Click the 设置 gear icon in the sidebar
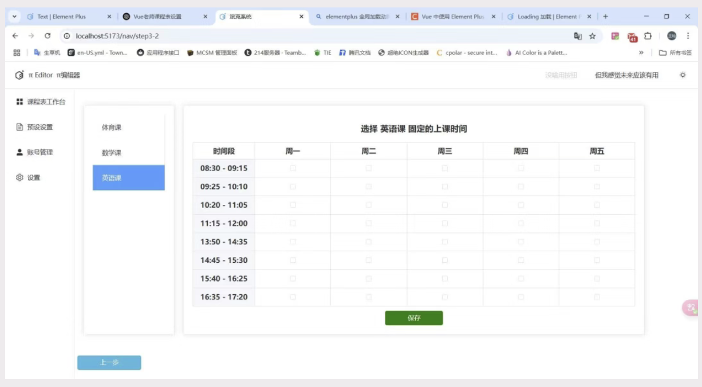Image resolution: width=702 pixels, height=387 pixels. pos(19,177)
